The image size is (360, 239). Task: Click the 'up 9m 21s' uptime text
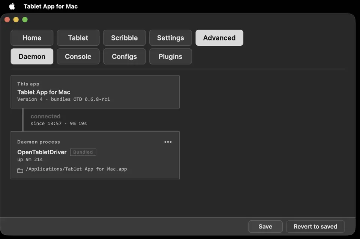tap(30, 160)
